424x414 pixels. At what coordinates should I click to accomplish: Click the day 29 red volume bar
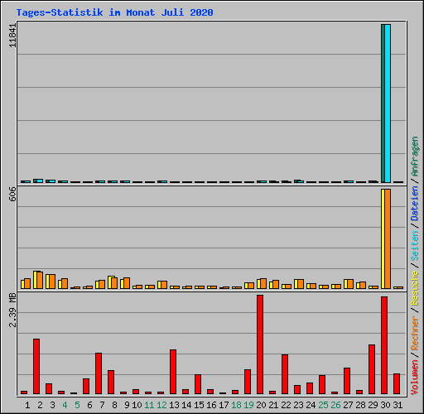tap(372, 369)
